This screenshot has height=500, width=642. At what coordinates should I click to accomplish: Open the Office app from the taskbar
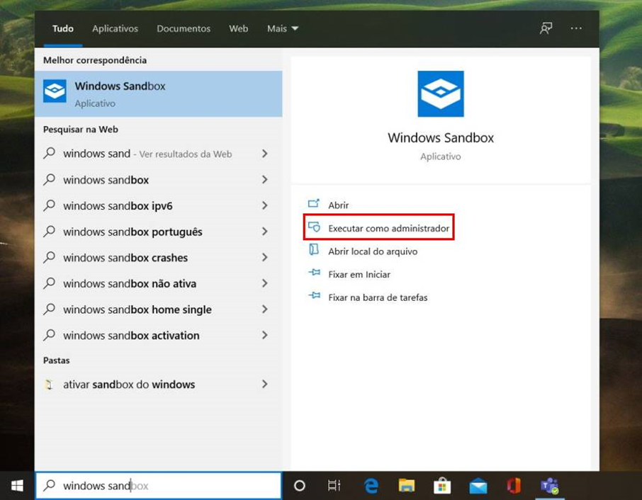(514, 486)
